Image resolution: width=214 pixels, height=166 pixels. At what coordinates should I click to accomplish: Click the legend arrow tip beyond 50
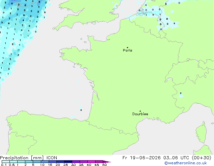107,162
